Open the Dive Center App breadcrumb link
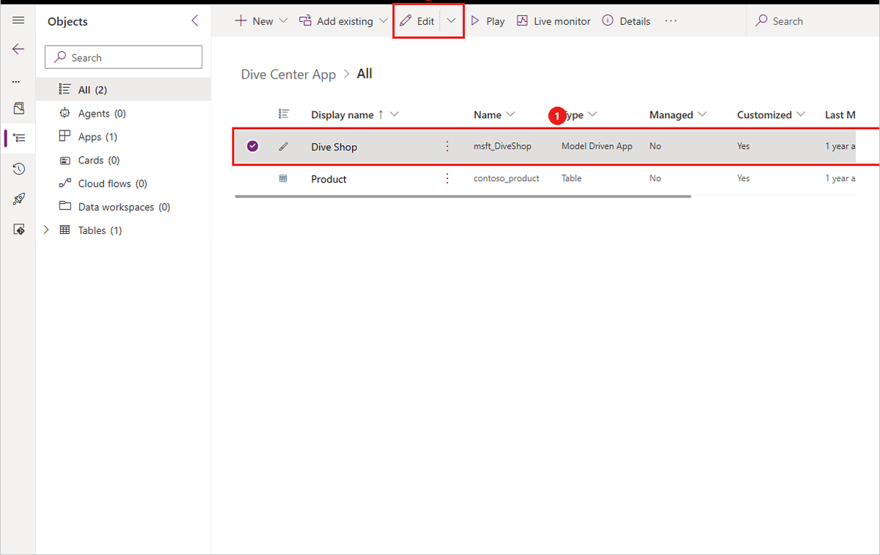 [x=288, y=73]
